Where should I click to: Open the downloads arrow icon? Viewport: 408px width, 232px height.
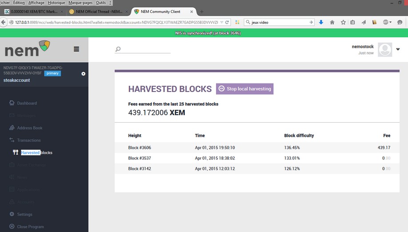click(321, 22)
